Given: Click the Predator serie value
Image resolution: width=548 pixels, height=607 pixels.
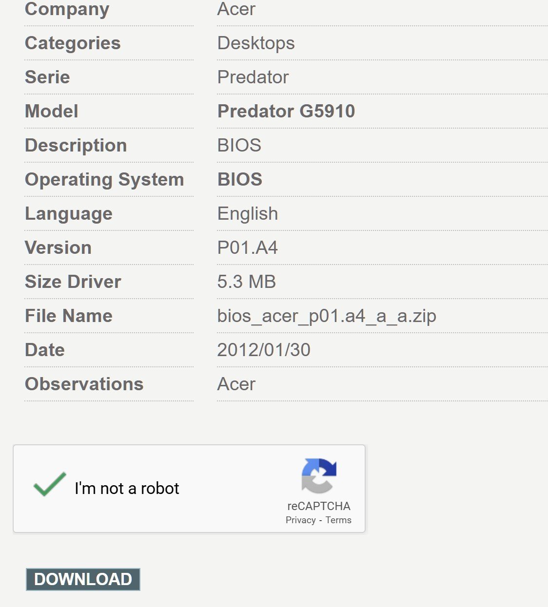Looking at the screenshot, I should (253, 77).
